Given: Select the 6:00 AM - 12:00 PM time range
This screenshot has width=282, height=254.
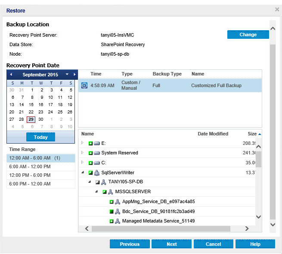Looking at the screenshot, I should (x=29, y=167).
